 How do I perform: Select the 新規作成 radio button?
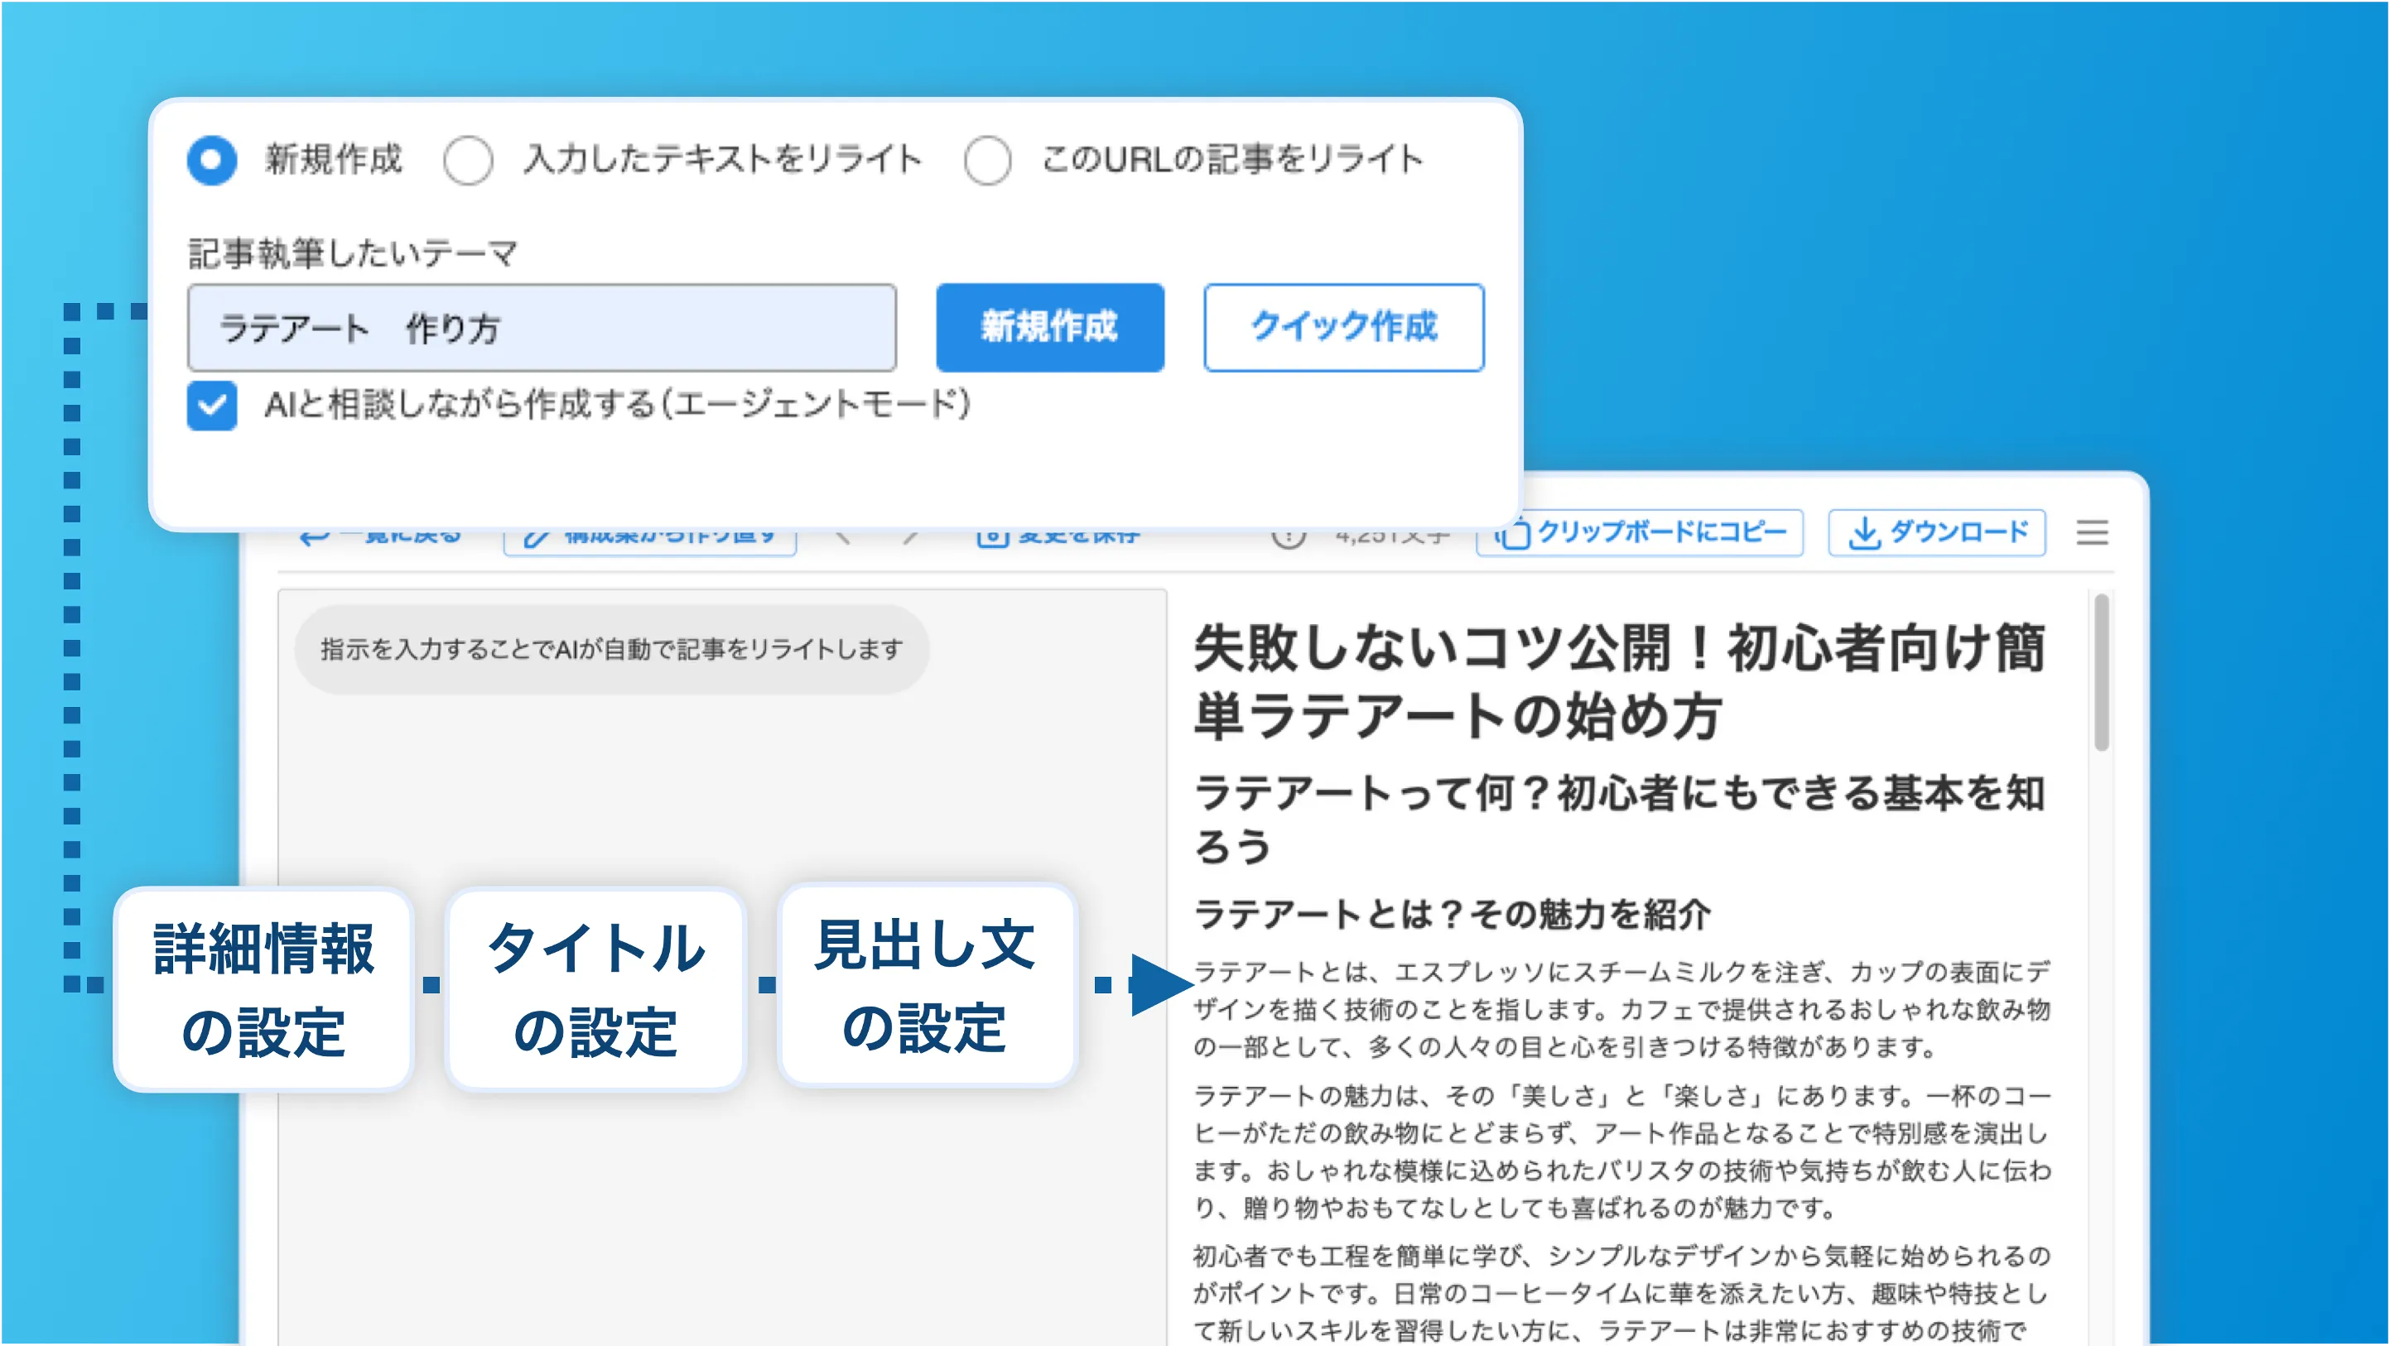pos(211,160)
